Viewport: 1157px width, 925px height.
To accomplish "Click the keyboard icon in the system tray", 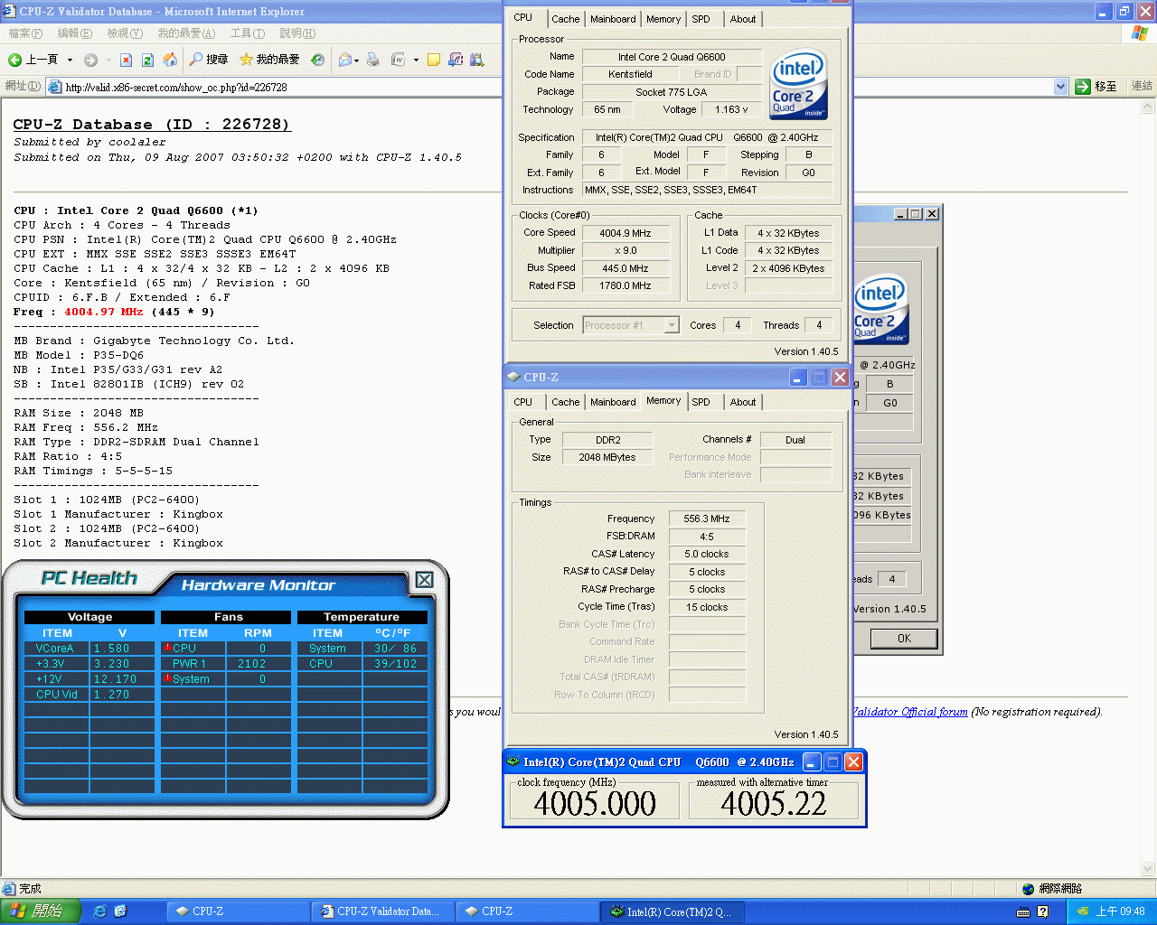I will pos(1023,911).
